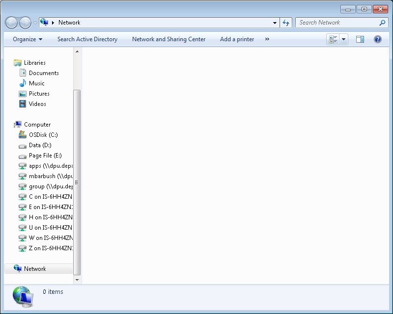Screen dimensions: 393x314
Task: Open the Help question mark icon
Action: [x=378, y=39]
